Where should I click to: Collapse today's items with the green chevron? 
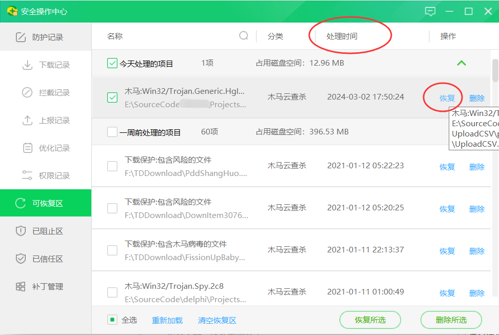click(x=462, y=63)
